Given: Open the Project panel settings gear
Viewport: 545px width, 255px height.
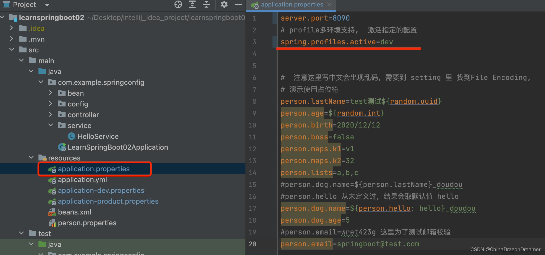Looking at the screenshot, I should click(x=224, y=4).
